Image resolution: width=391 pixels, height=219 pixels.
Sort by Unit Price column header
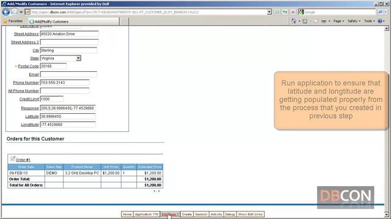(111, 167)
